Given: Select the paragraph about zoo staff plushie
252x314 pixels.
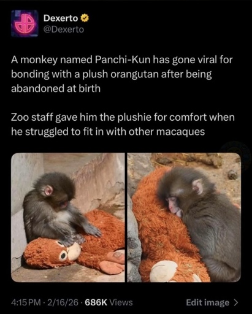Looking at the screenshot, I should [123, 124].
